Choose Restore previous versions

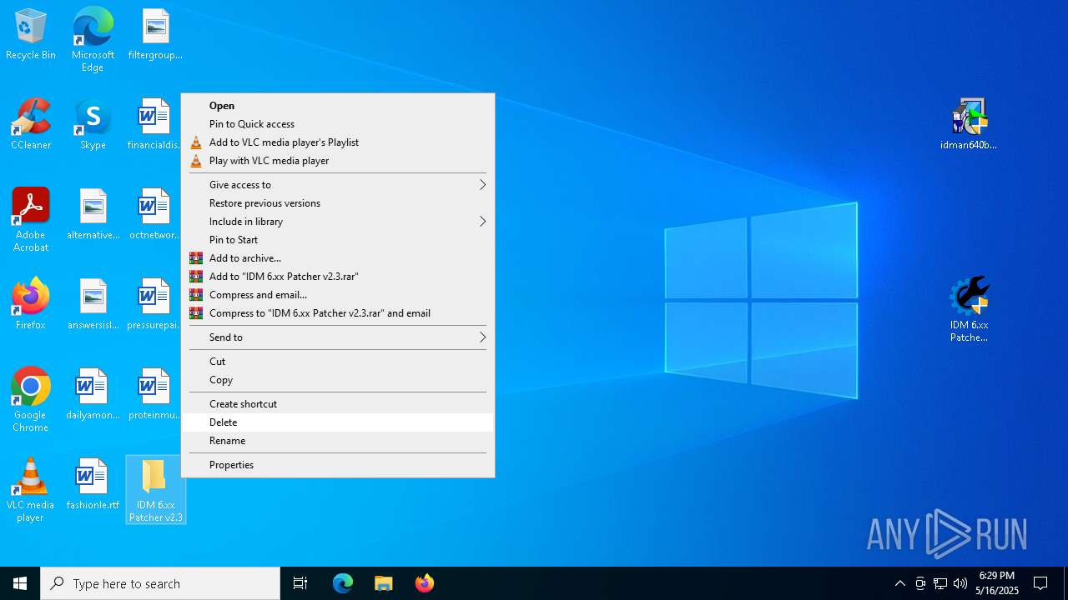(x=338, y=203)
